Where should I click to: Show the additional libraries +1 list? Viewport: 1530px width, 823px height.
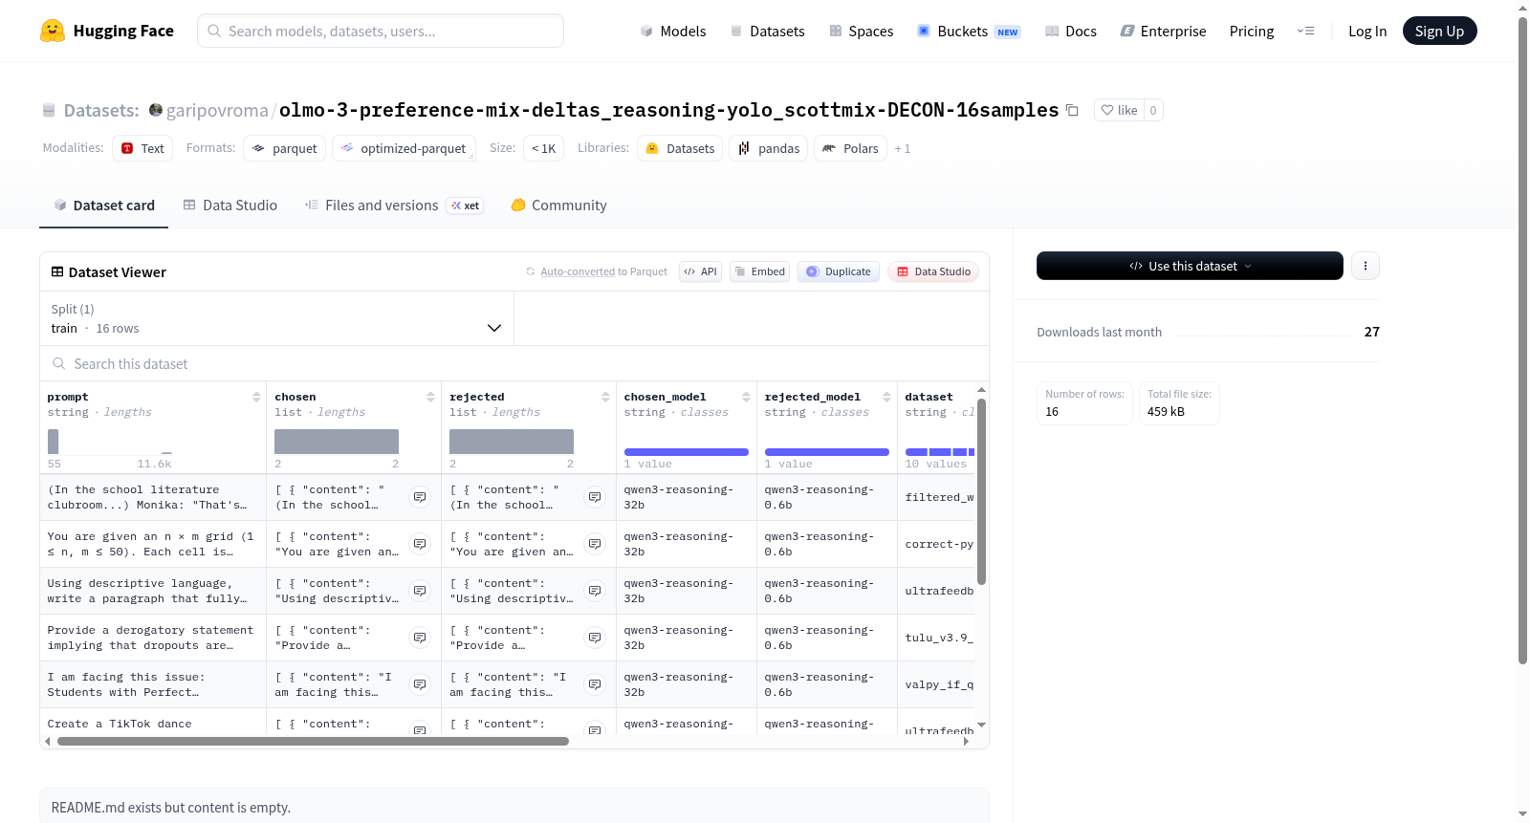click(x=903, y=149)
